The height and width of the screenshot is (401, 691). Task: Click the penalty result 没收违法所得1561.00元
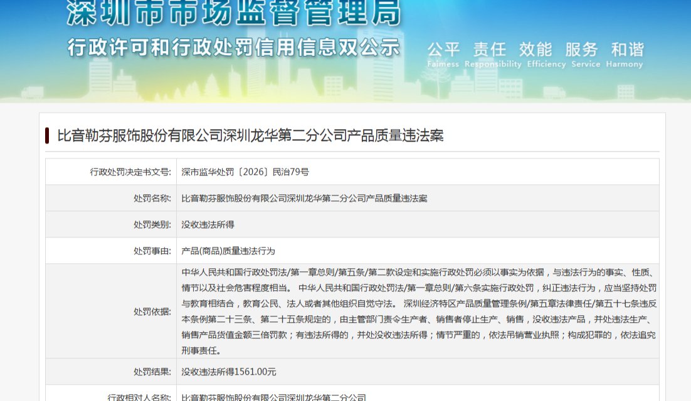(x=229, y=372)
